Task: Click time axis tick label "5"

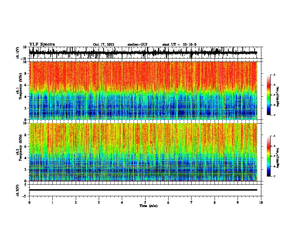Action: click(x=145, y=203)
